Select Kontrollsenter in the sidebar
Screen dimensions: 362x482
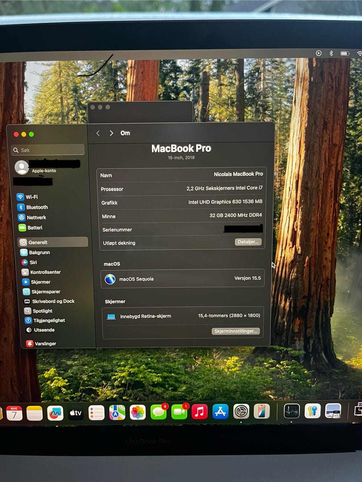click(x=41, y=272)
